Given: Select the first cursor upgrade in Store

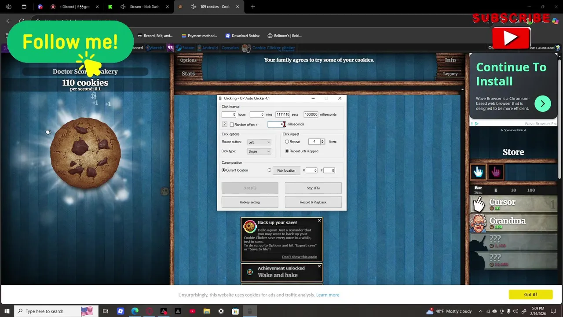Looking at the screenshot, I should 478,172.
